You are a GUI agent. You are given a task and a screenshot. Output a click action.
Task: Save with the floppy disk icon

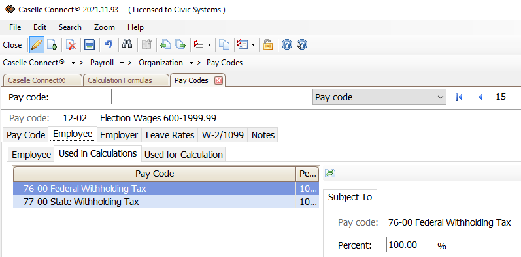click(90, 45)
